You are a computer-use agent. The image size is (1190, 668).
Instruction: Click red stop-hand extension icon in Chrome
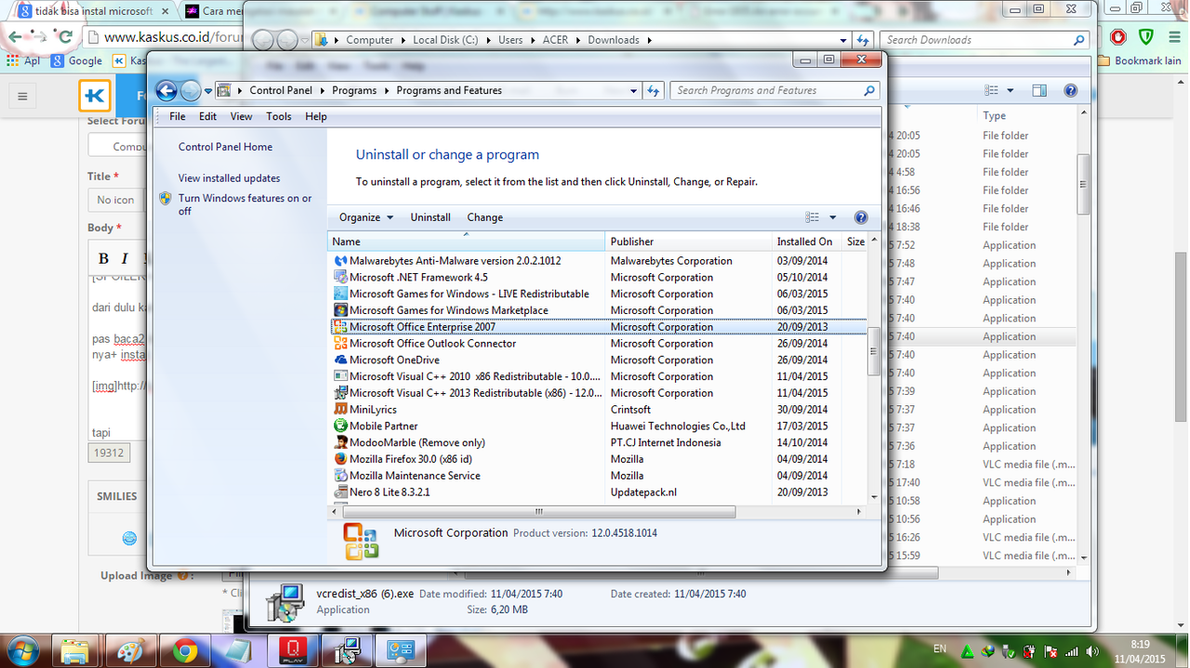click(x=1118, y=37)
